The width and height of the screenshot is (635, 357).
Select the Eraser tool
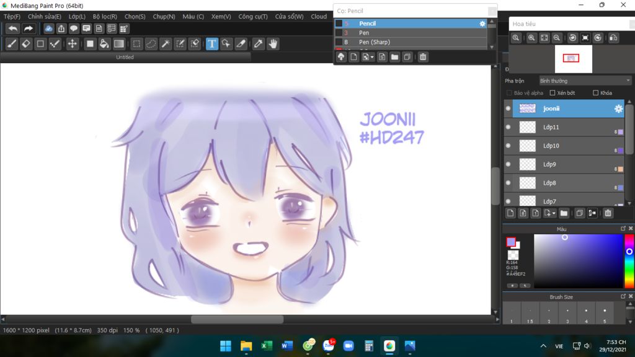point(26,44)
